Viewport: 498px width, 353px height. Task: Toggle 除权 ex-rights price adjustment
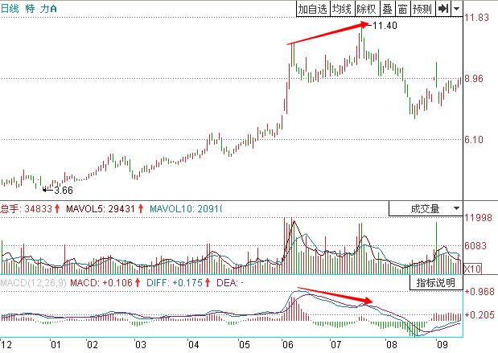click(366, 9)
